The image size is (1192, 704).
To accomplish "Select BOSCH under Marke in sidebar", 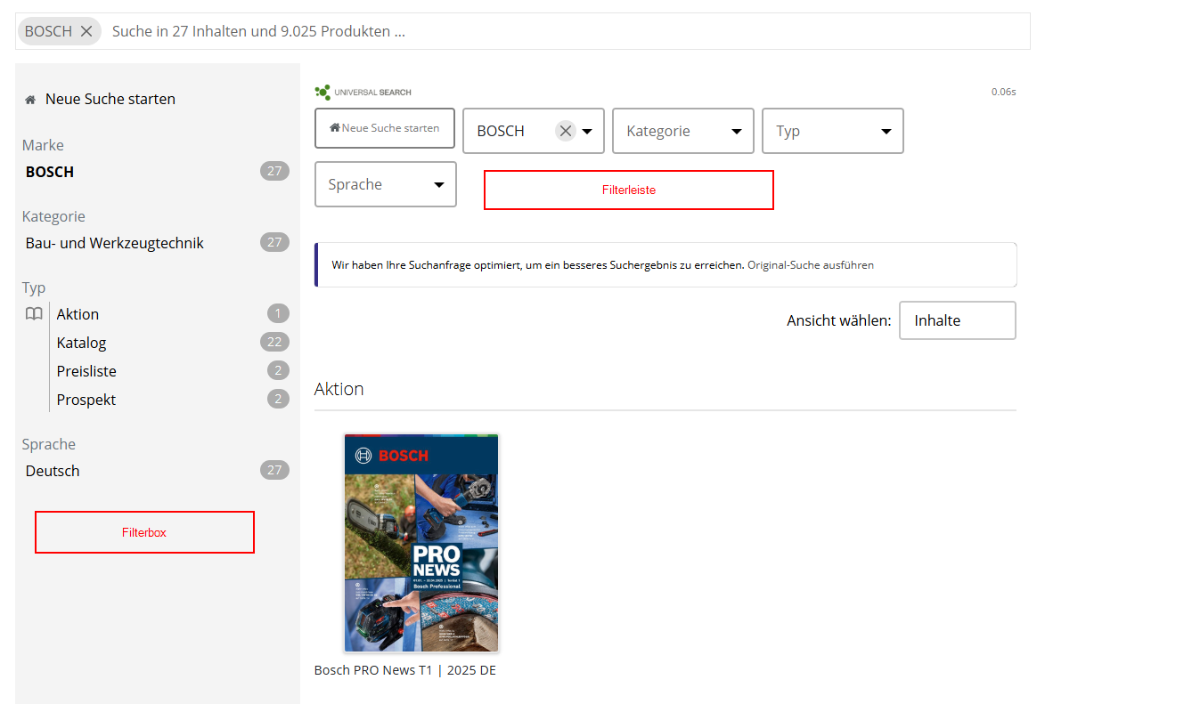I will [50, 172].
